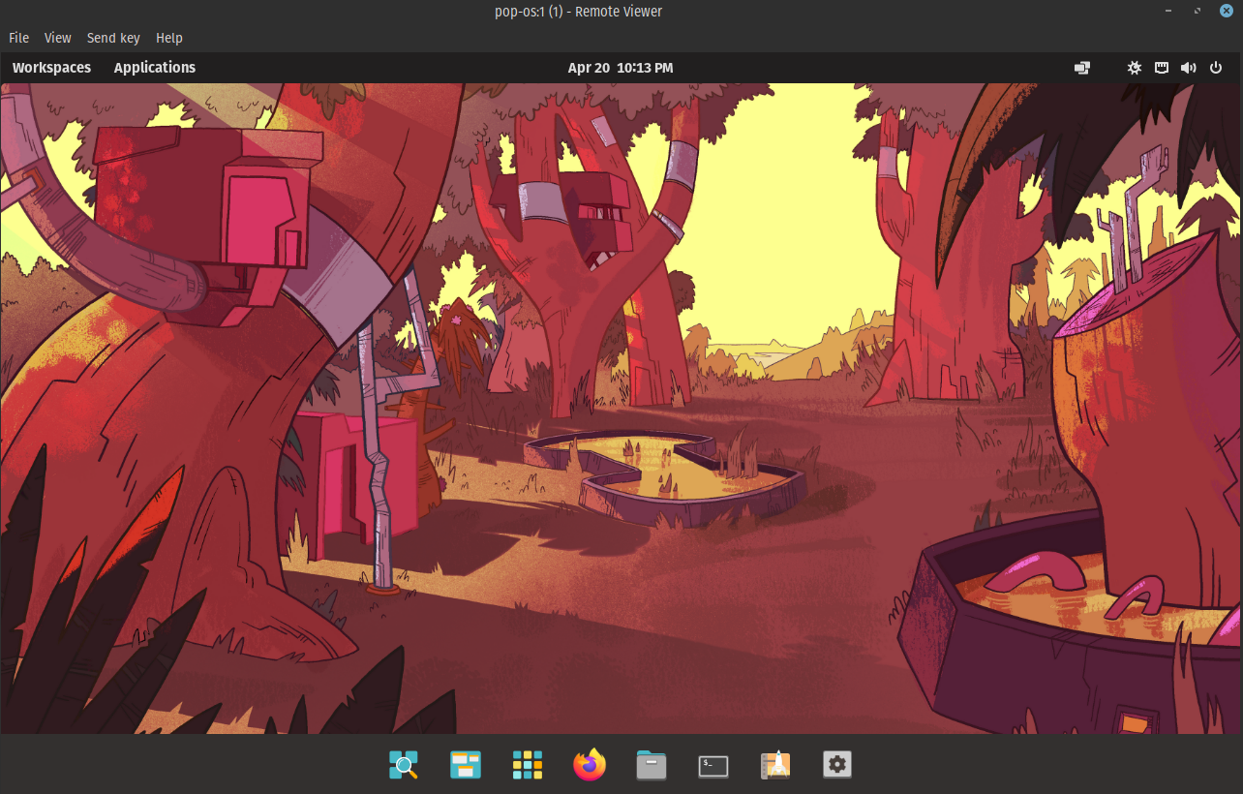Show the applications grid from the dock
1243x794 pixels.
point(528,765)
